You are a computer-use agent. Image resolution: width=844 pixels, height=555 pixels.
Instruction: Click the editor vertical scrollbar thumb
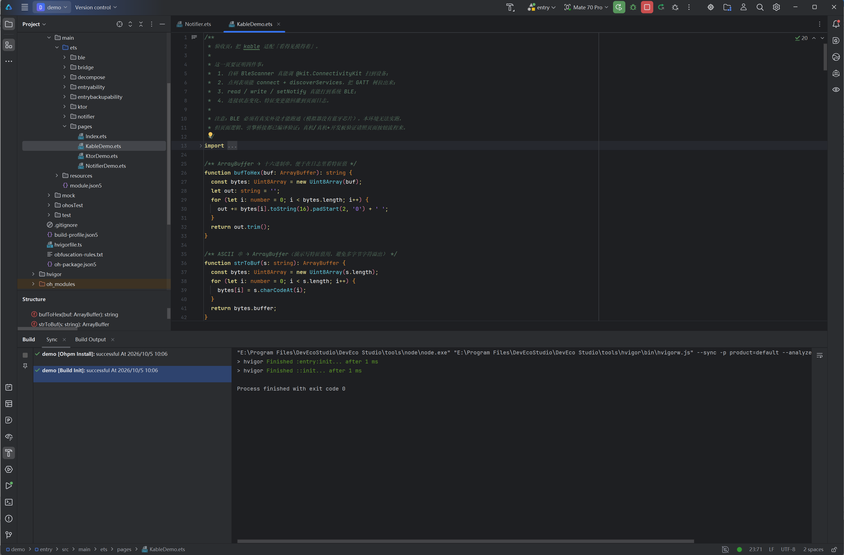click(825, 57)
